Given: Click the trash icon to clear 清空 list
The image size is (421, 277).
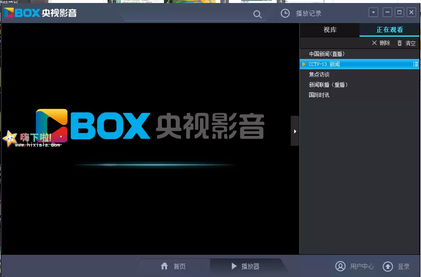Looking at the screenshot, I should pyautogui.click(x=400, y=43).
